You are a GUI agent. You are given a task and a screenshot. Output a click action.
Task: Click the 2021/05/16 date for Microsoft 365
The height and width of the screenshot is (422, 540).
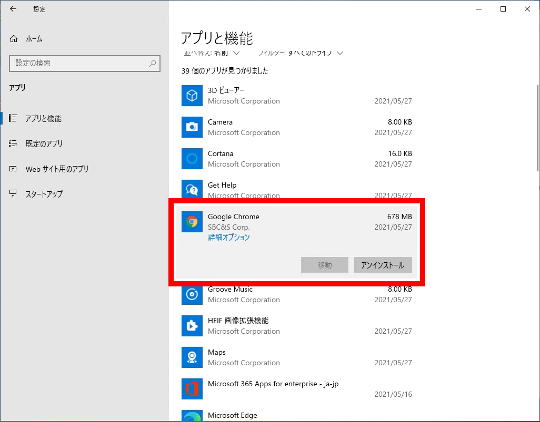pos(393,394)
